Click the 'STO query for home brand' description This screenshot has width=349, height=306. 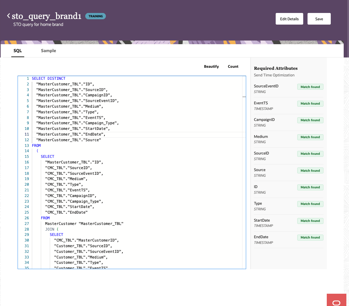(x=38, y=25)
